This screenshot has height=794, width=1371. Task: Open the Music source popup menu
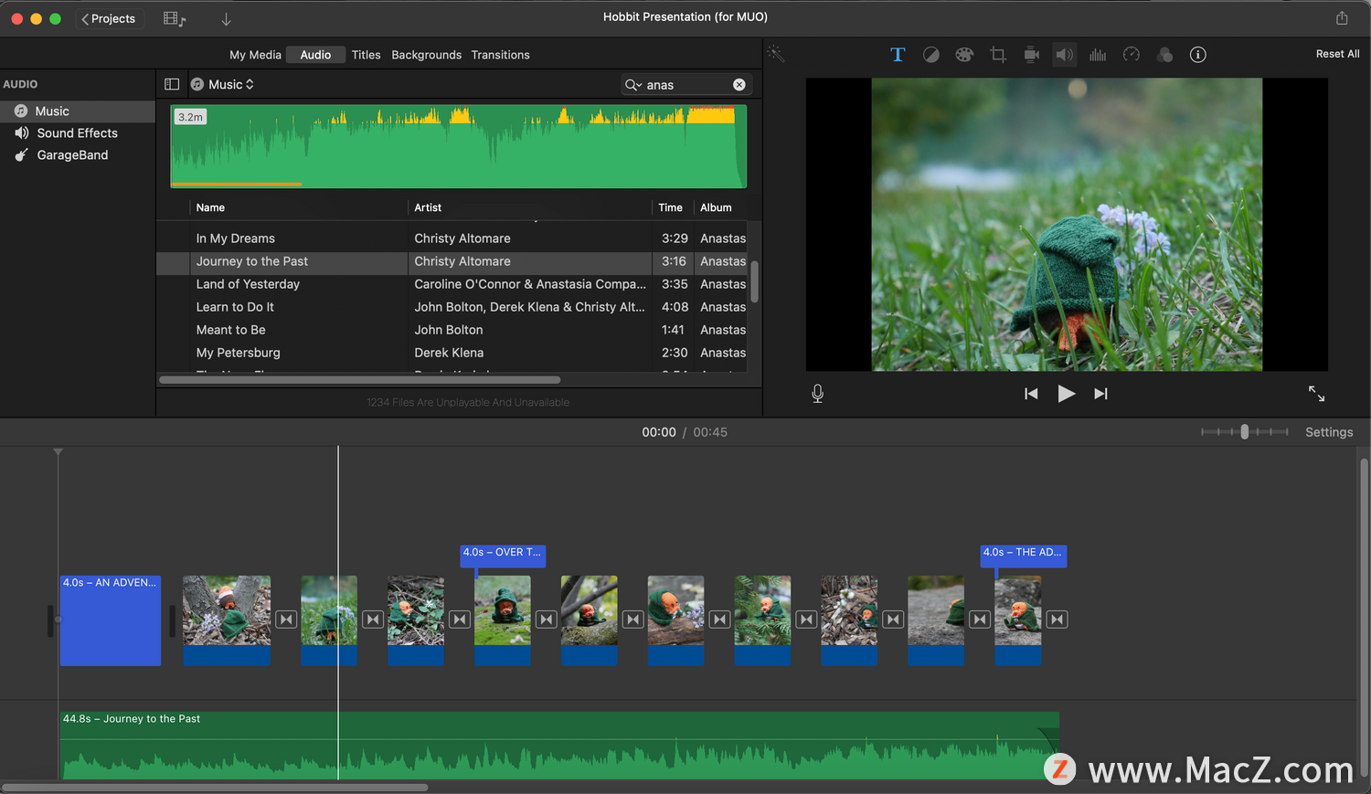pyautogui.click(x=222, y=84)
